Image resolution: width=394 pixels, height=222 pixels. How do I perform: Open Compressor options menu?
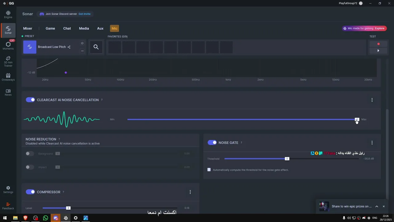pyautogui.click(x=190, y=192)
